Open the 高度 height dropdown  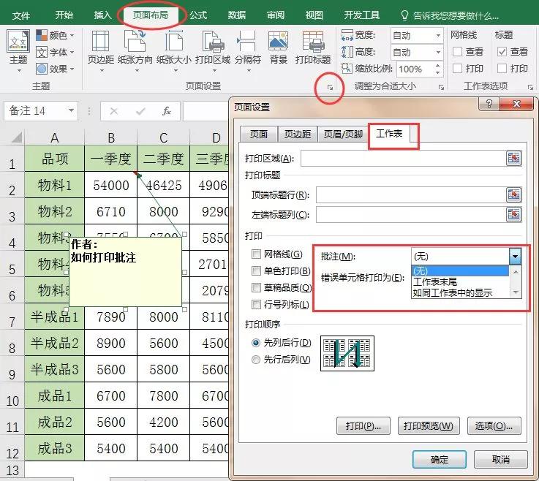coord(438,52)
